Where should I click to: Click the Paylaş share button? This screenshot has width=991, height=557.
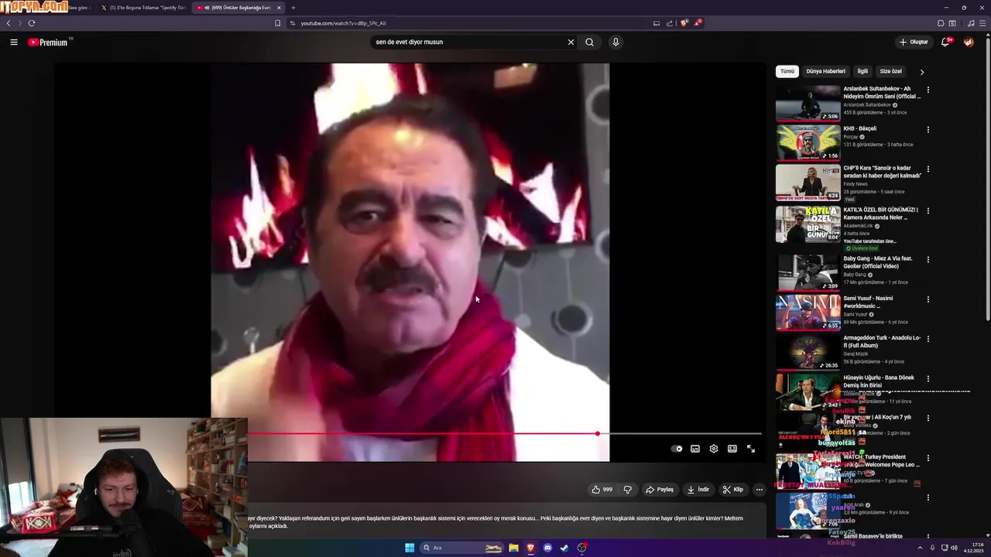click(x=660, y=490)
